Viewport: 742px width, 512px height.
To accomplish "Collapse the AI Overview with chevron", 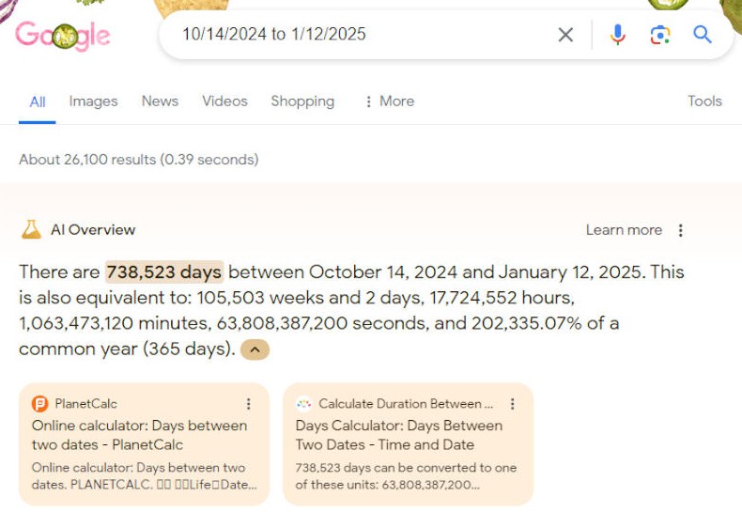I will click(x=255, y=349).
